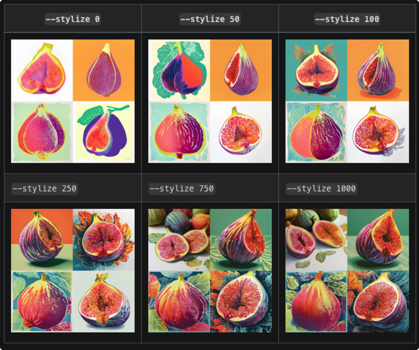Screen dimensions: 419x350
Task: Open the pink sliced fig on white under stylize 0
Action: [x=42, y=70]
